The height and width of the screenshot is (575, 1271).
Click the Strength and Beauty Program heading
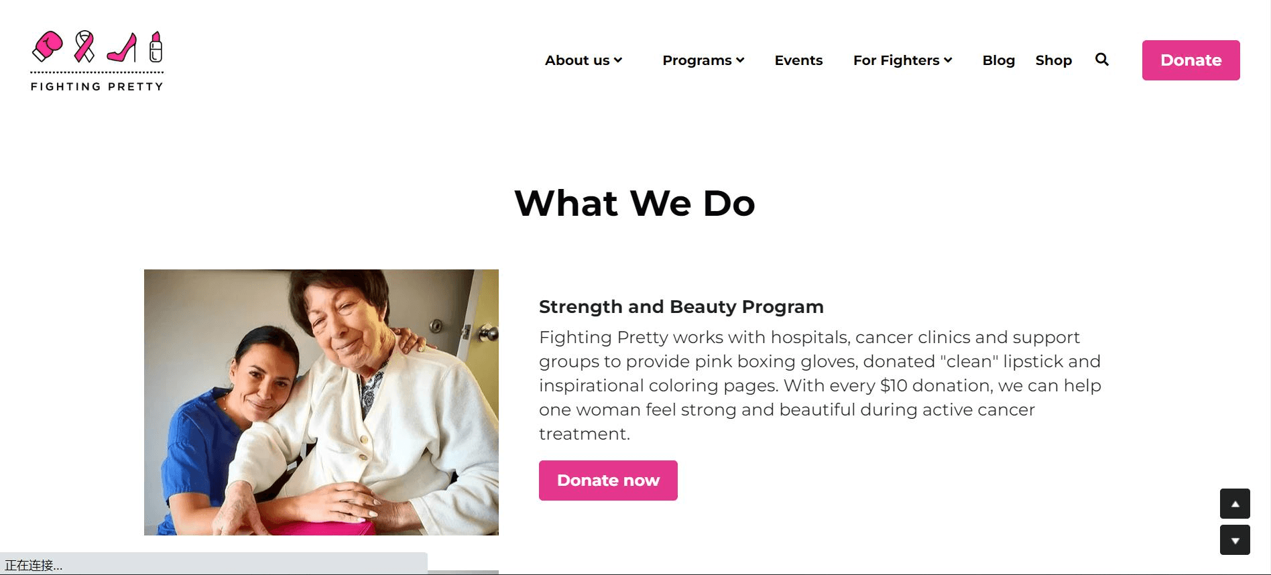click(681, 307)
